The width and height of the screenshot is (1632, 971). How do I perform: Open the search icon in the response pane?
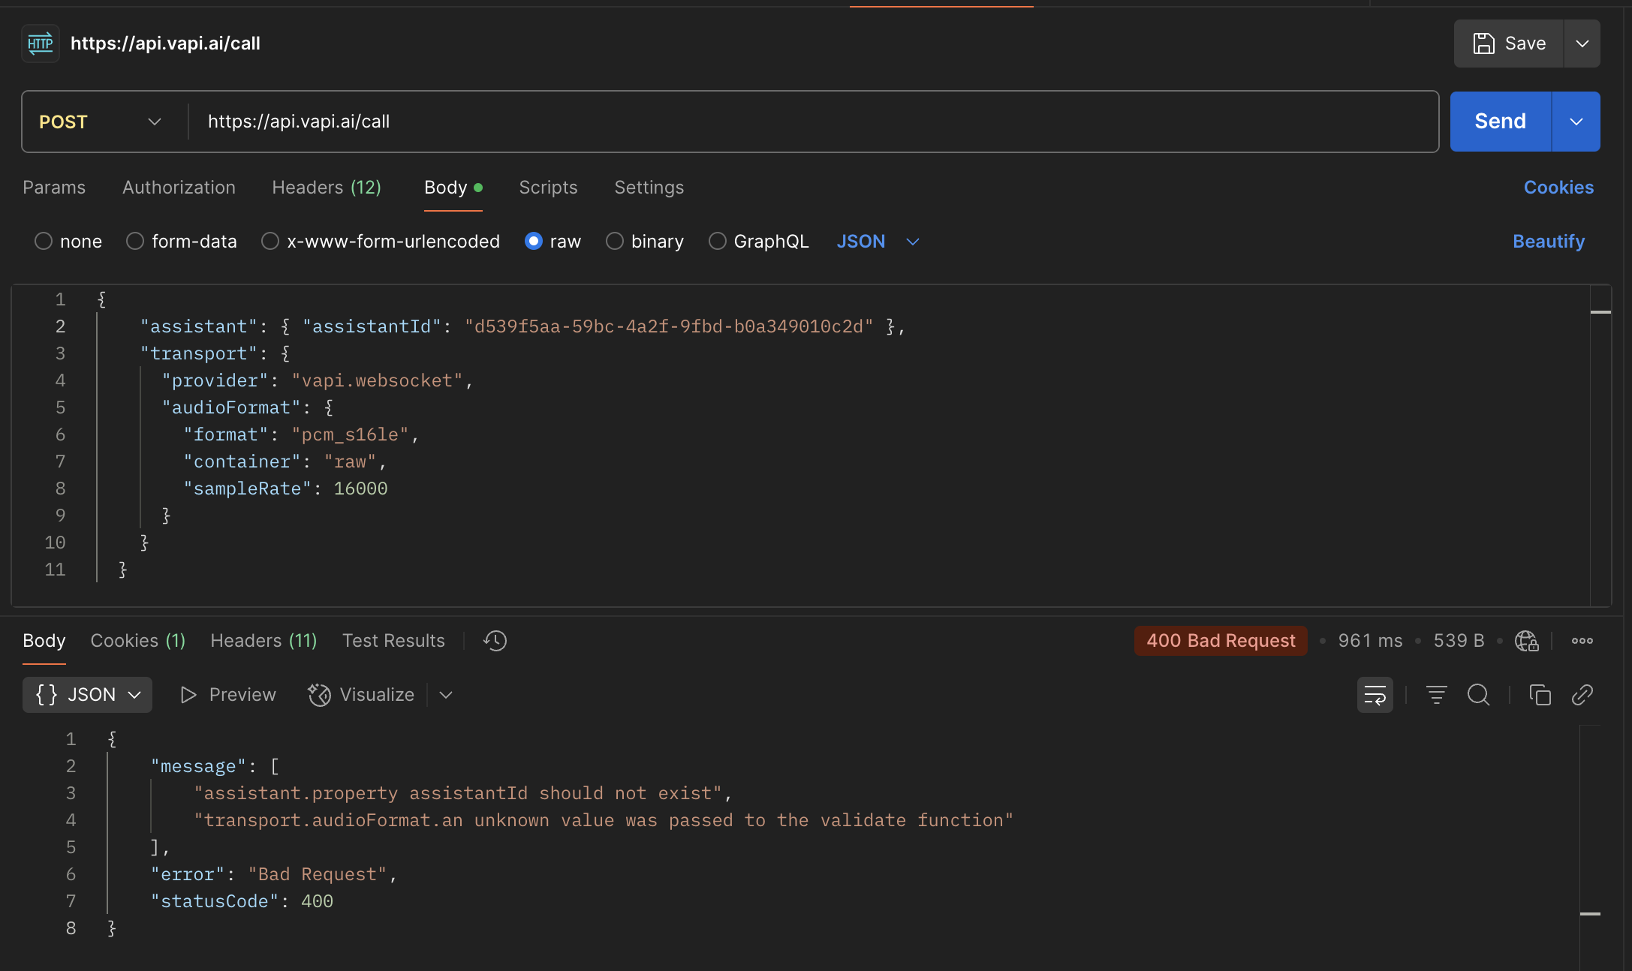[x=1478, y=695]
